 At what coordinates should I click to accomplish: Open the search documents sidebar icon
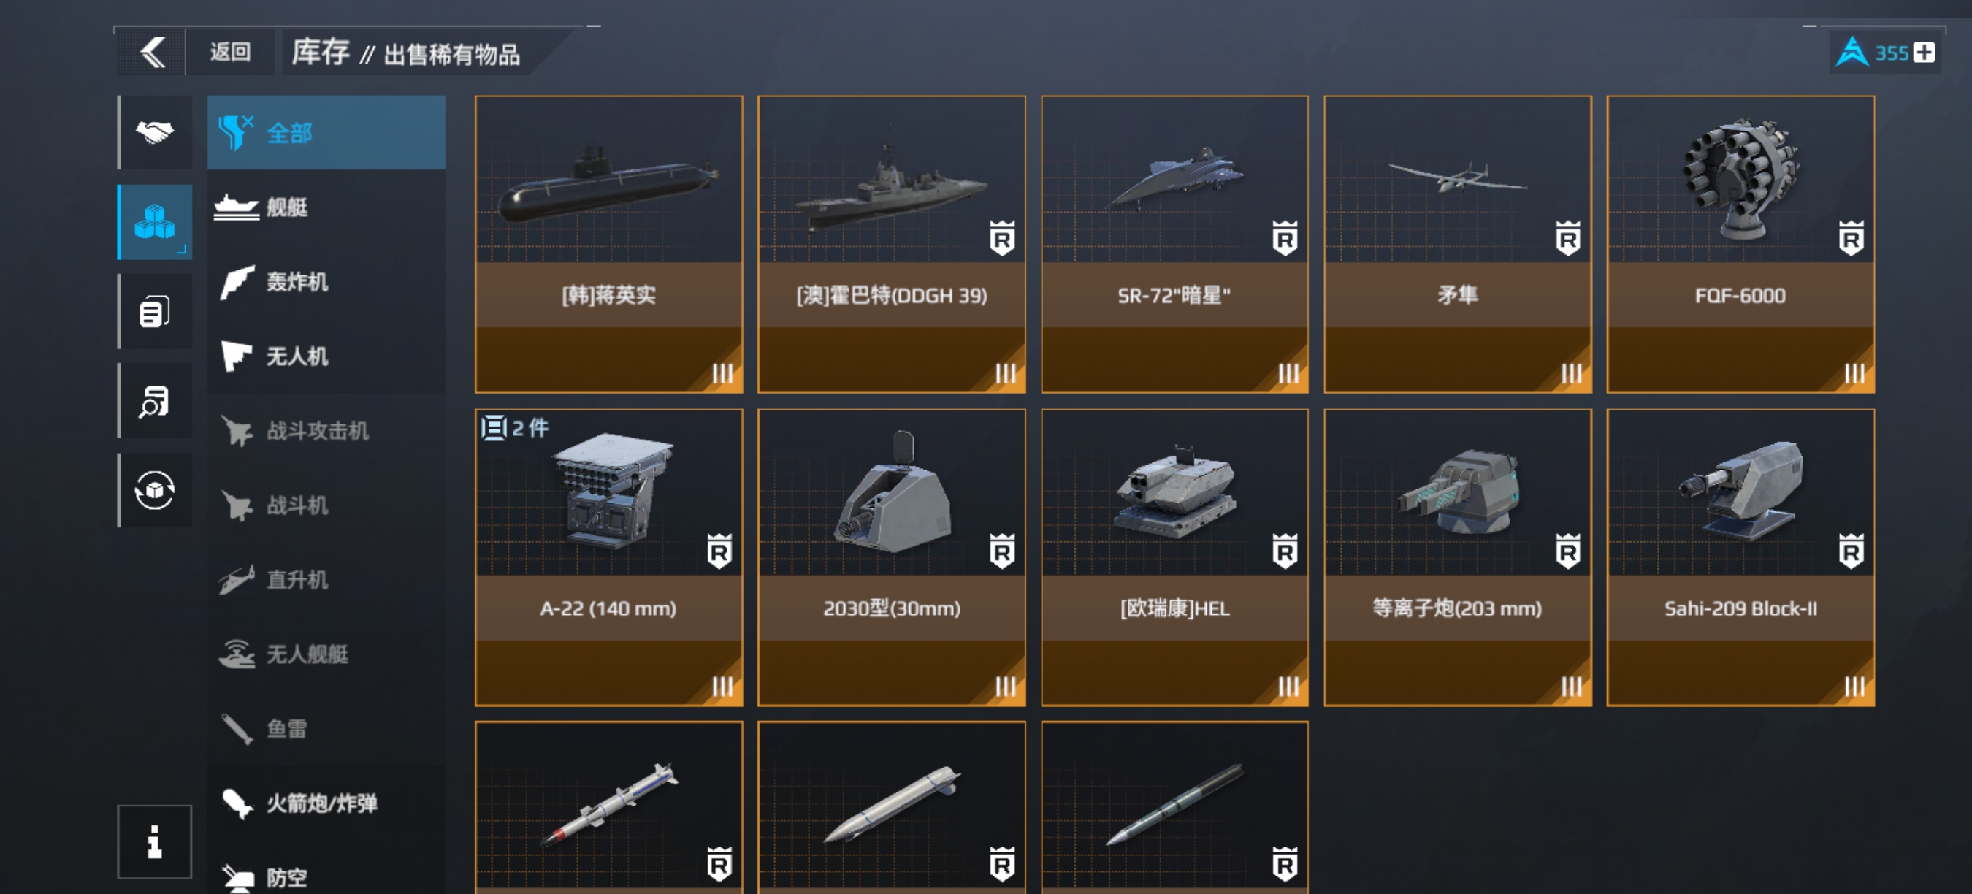156,401
